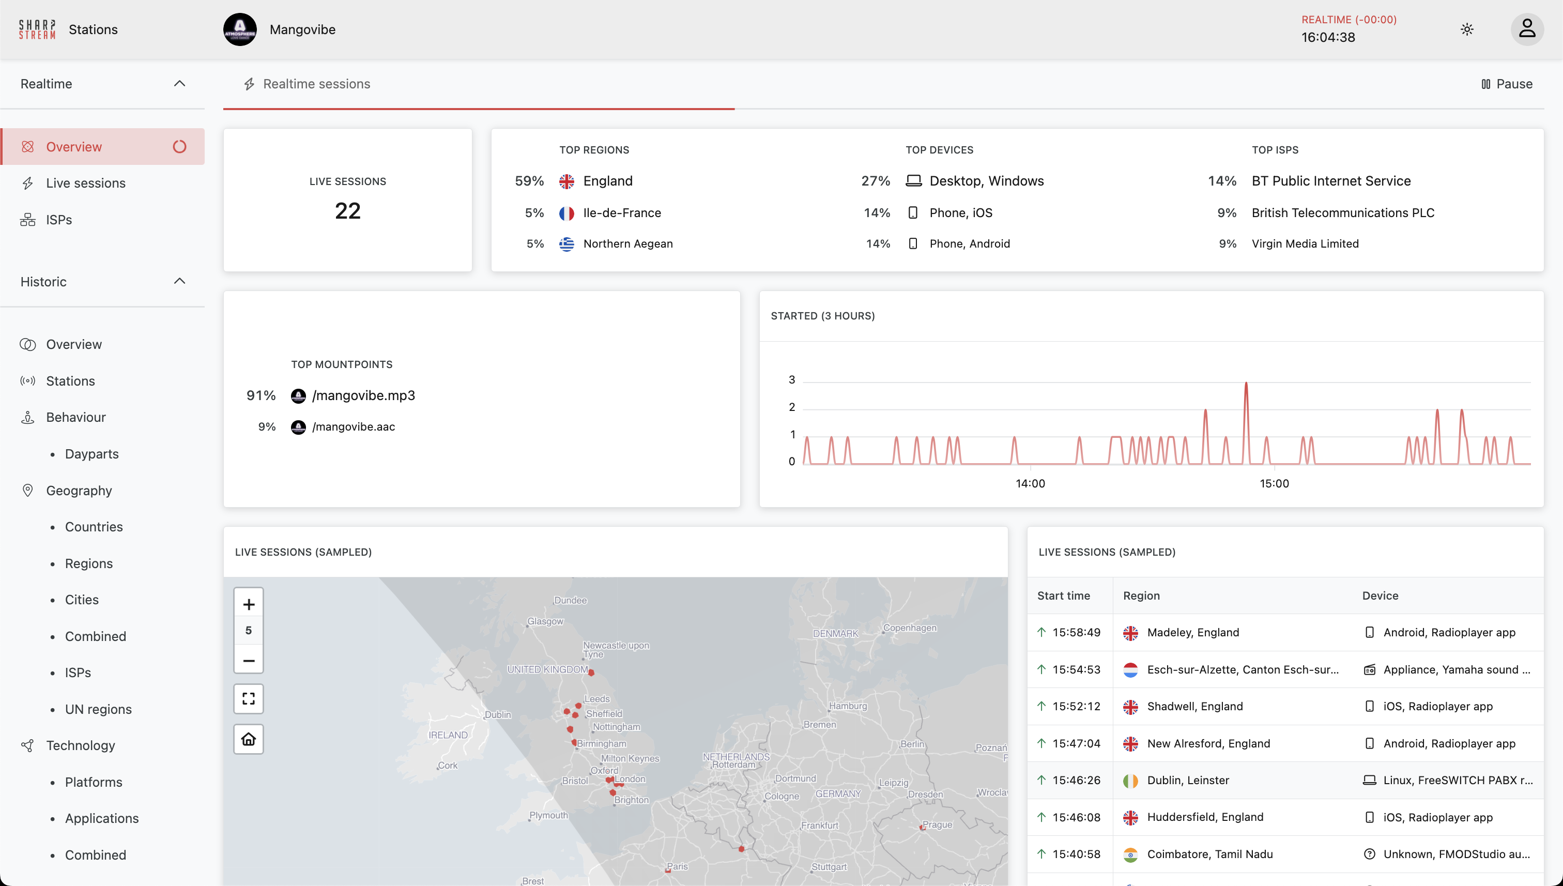Click the highest peak in Started chart
The image size is (1563, 886).
coord(1246,385)
